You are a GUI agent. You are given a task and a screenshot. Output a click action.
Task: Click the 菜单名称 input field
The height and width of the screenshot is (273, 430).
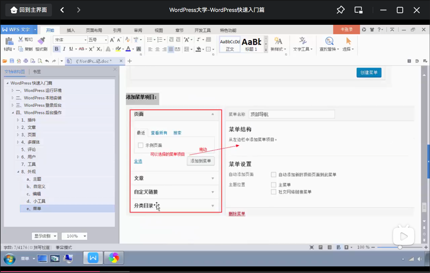pyautogui.click(x=292, y=114)
